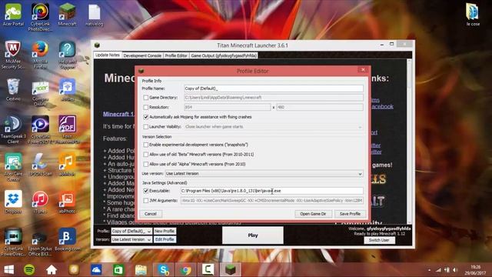492x277 pixels.
Task: Open CyberLink PhotoDirector desktop icon
Action: tap(40, 17)
